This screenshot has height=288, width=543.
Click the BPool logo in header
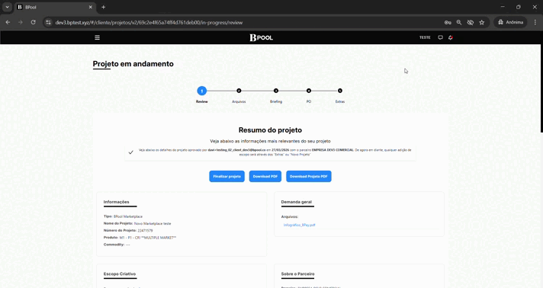pos(262,37)
